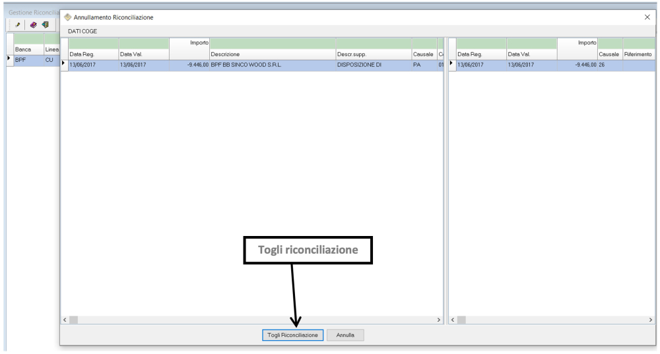Close the Annullamento Riconciliazione dialog

(x=647, y=17)
